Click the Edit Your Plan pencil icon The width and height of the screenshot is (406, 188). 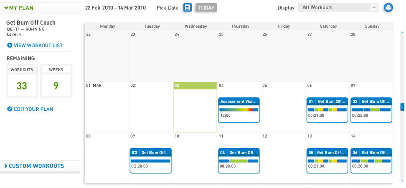10,109
